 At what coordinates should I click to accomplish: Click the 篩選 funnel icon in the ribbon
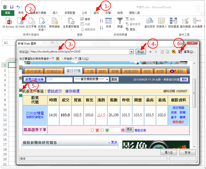point(120,21)
